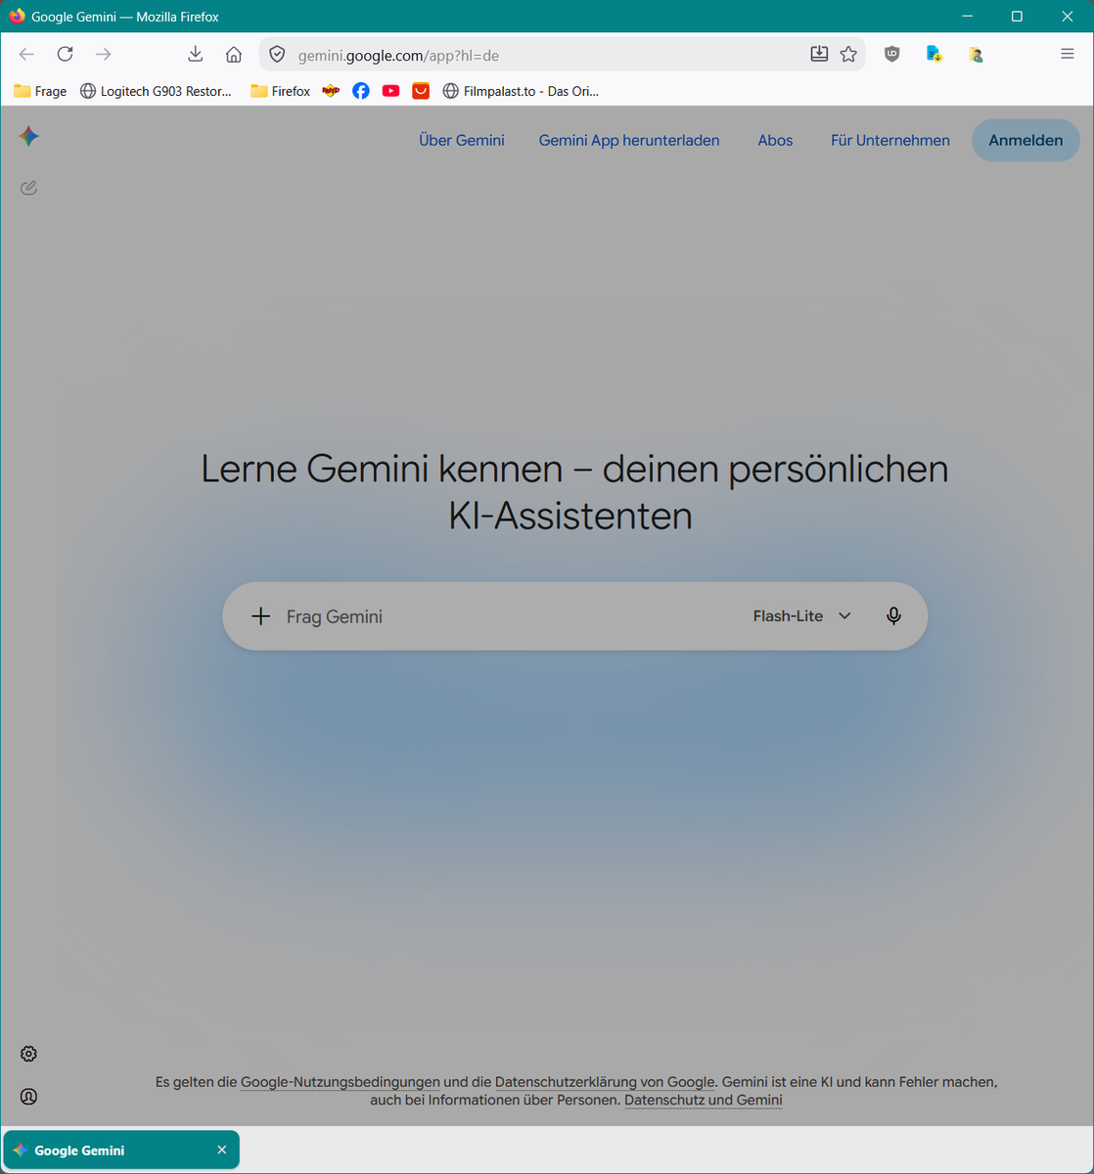The width and height of the screenshot is (1094, 1174).
Task: Open the Firefox hamburger application menu
Action: coord(1068,55)
